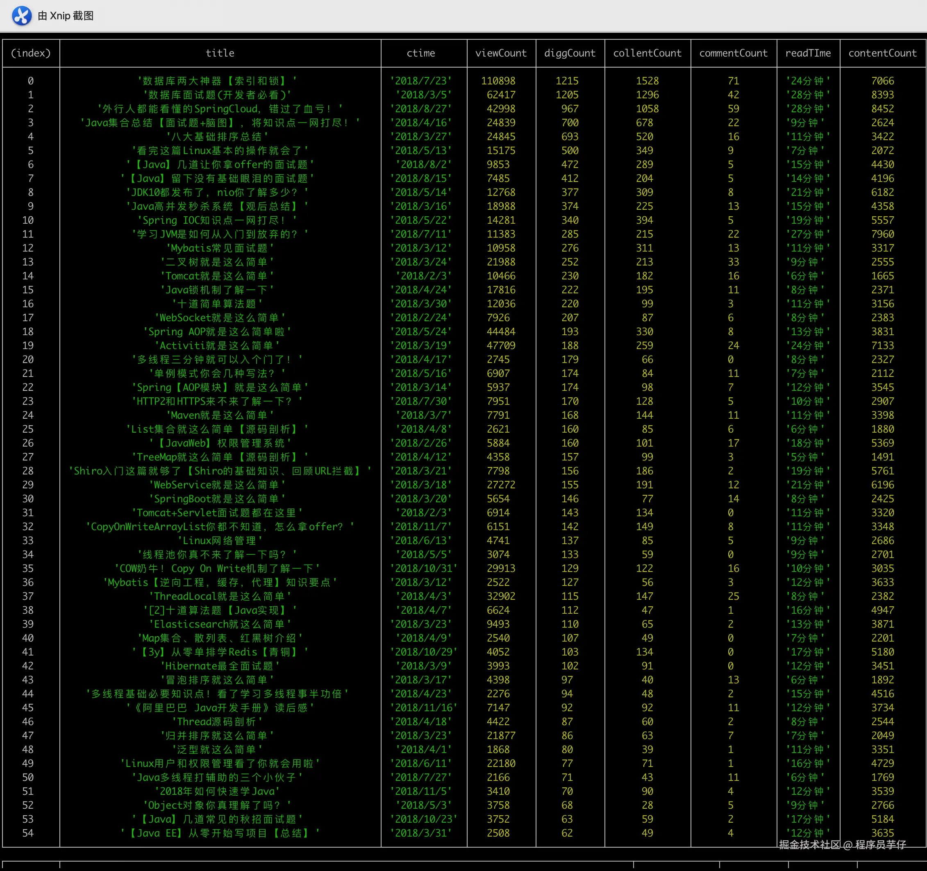The image size is (927, 871).
Task: Click the date '2018/11/16' cell
Action: click(x=423, y=708)
